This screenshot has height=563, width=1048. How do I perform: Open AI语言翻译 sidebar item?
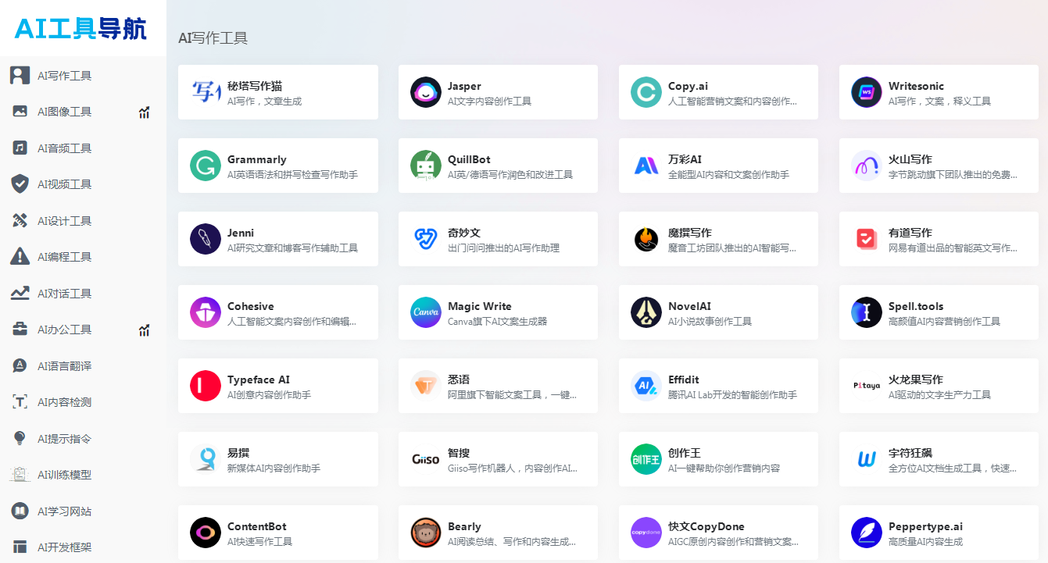tap(64, 366)
